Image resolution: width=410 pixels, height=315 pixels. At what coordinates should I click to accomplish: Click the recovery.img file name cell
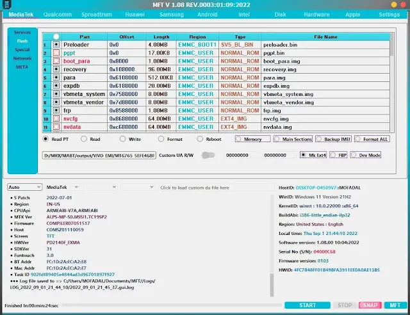click(325, 69)
